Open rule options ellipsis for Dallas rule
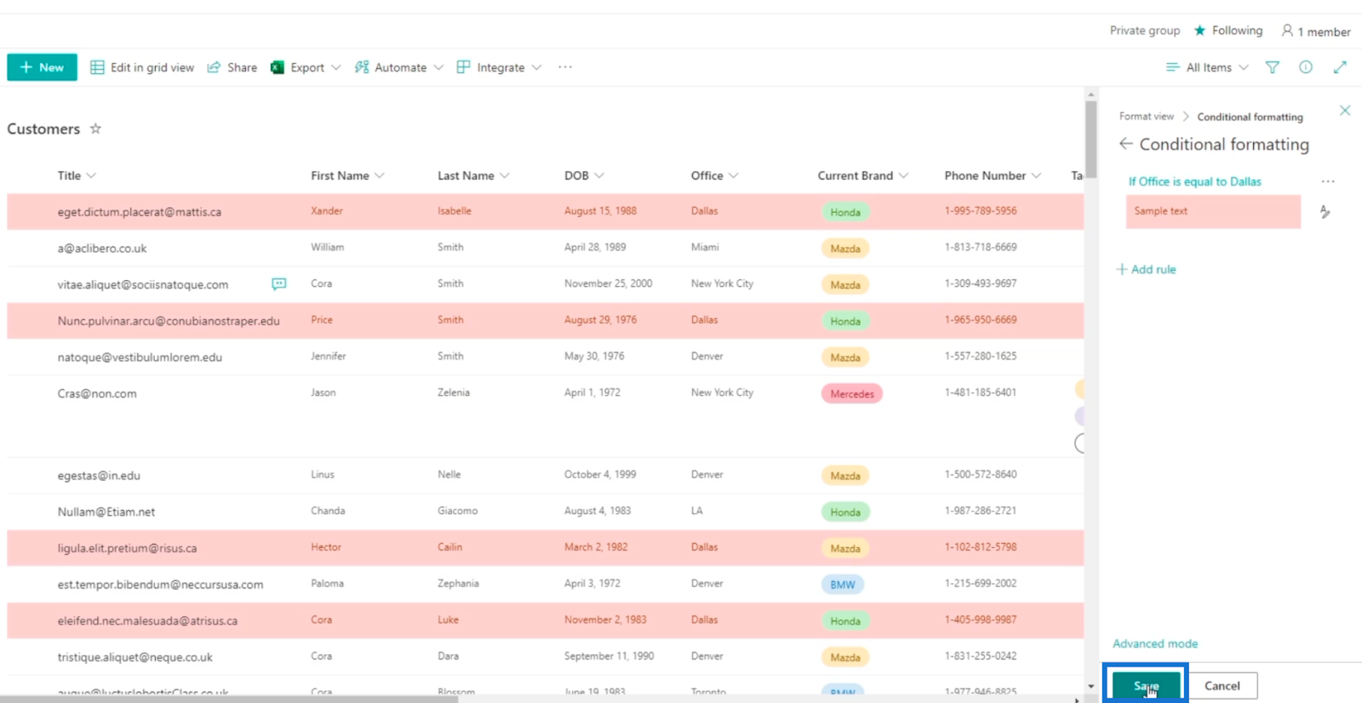 (x=1328, y=181)
